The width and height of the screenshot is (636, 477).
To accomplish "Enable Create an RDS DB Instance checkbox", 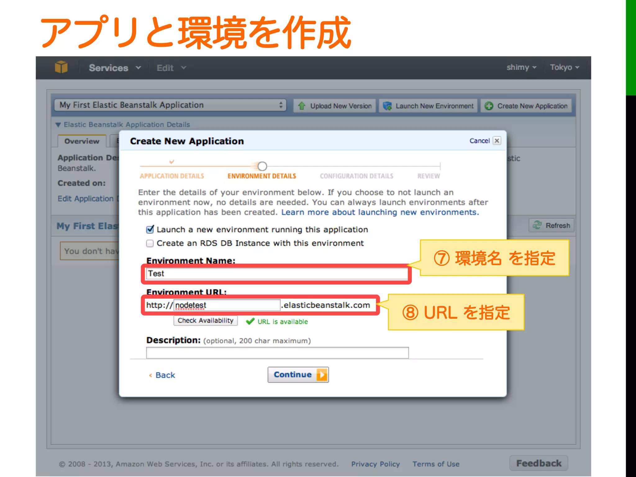I will coord(150,243).
